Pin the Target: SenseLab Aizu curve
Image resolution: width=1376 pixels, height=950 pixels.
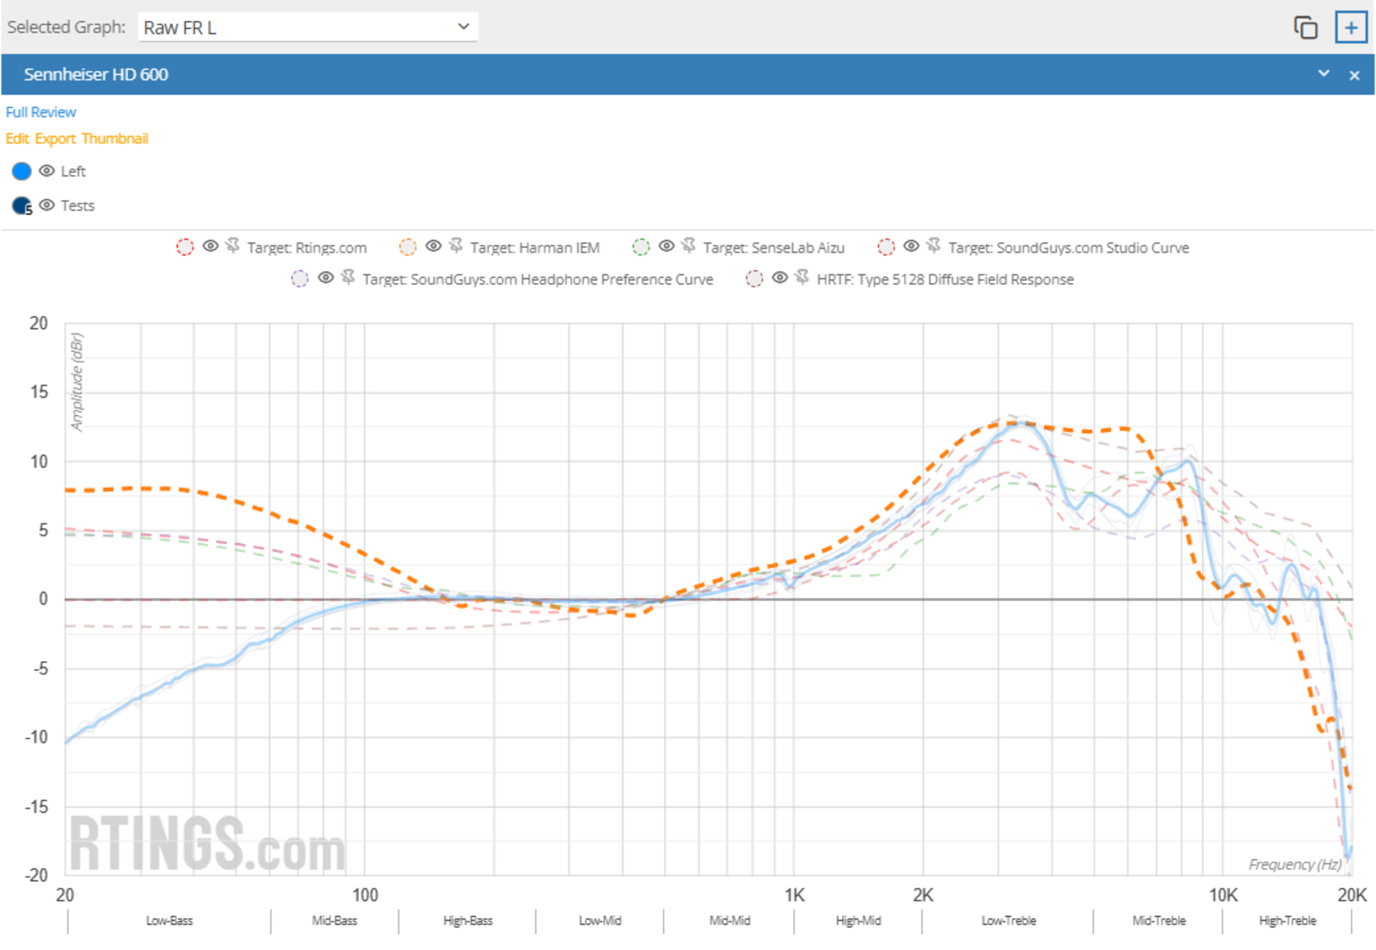688,246
